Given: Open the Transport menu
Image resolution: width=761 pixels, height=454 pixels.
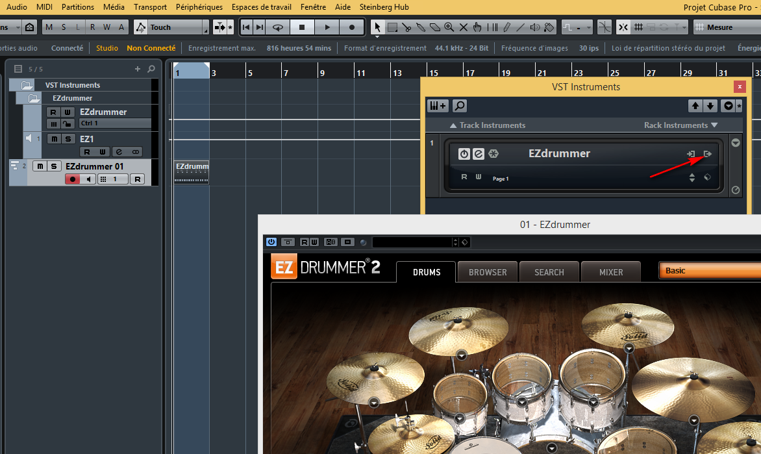Looking at the screenshot, I should [150, 7].
